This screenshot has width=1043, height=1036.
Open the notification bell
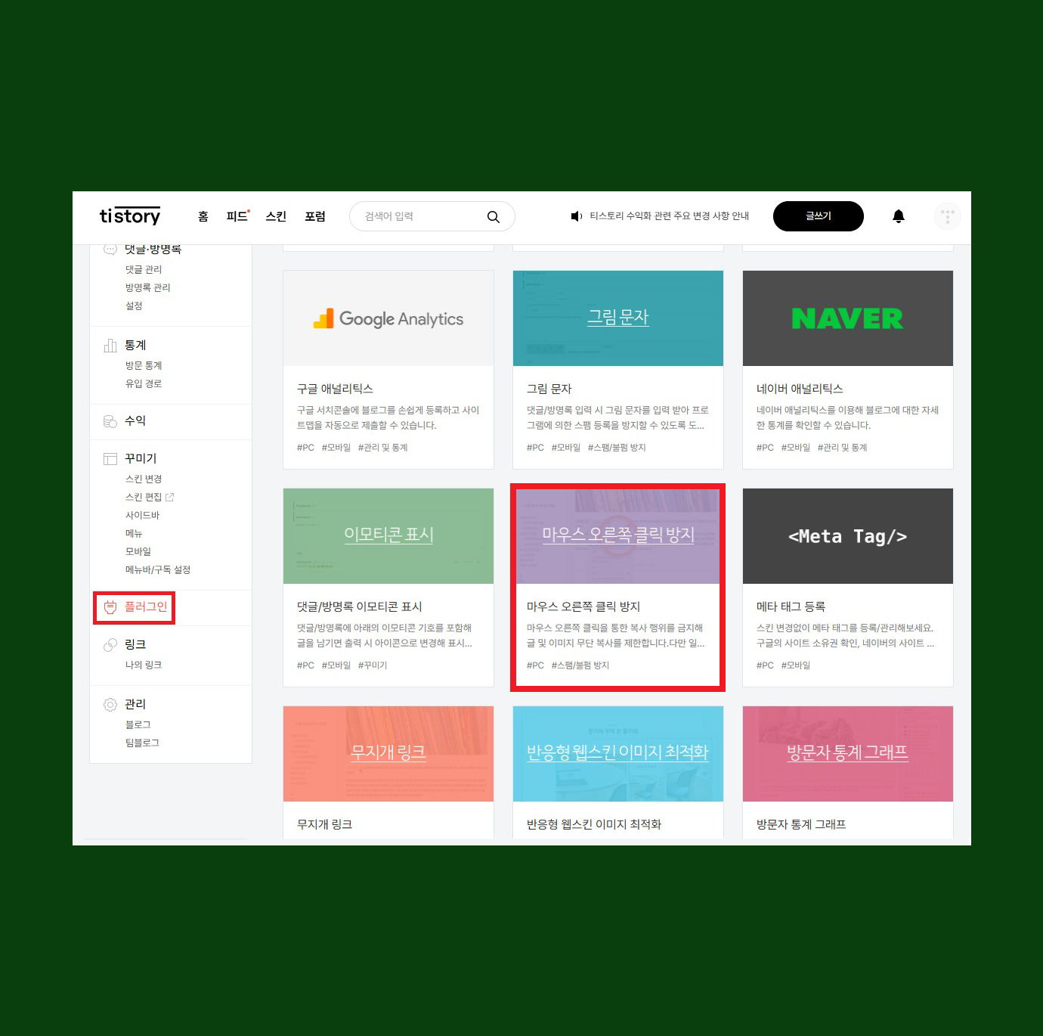(x=899, y=216)
